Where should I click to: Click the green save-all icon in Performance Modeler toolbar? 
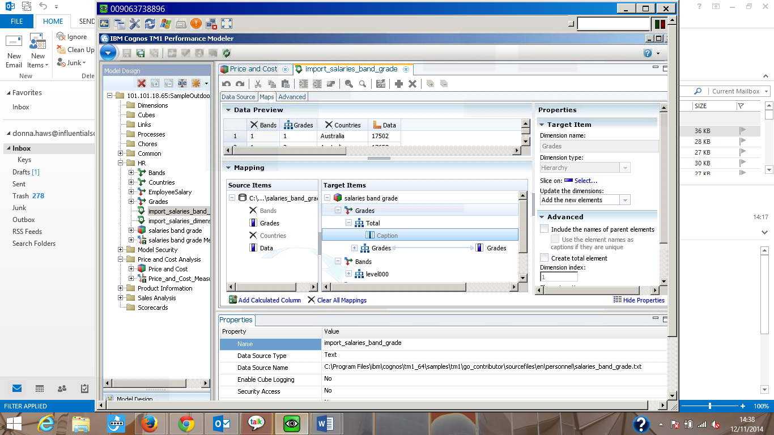tap(141, 53)
